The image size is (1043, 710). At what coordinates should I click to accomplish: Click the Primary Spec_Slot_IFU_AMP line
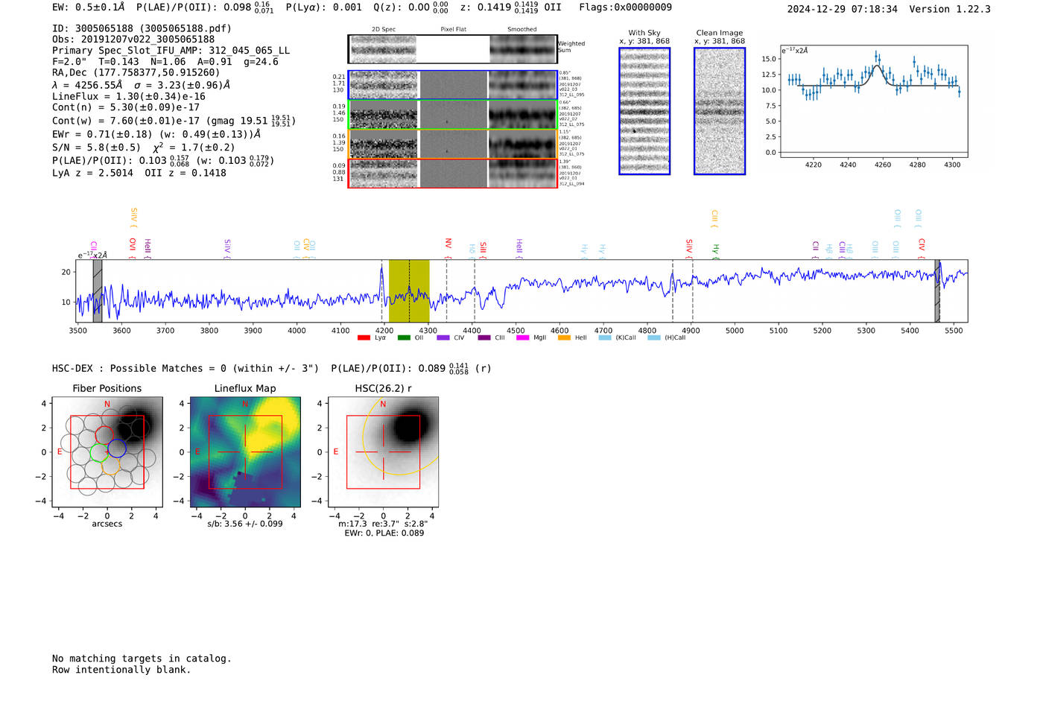[171, 51]
